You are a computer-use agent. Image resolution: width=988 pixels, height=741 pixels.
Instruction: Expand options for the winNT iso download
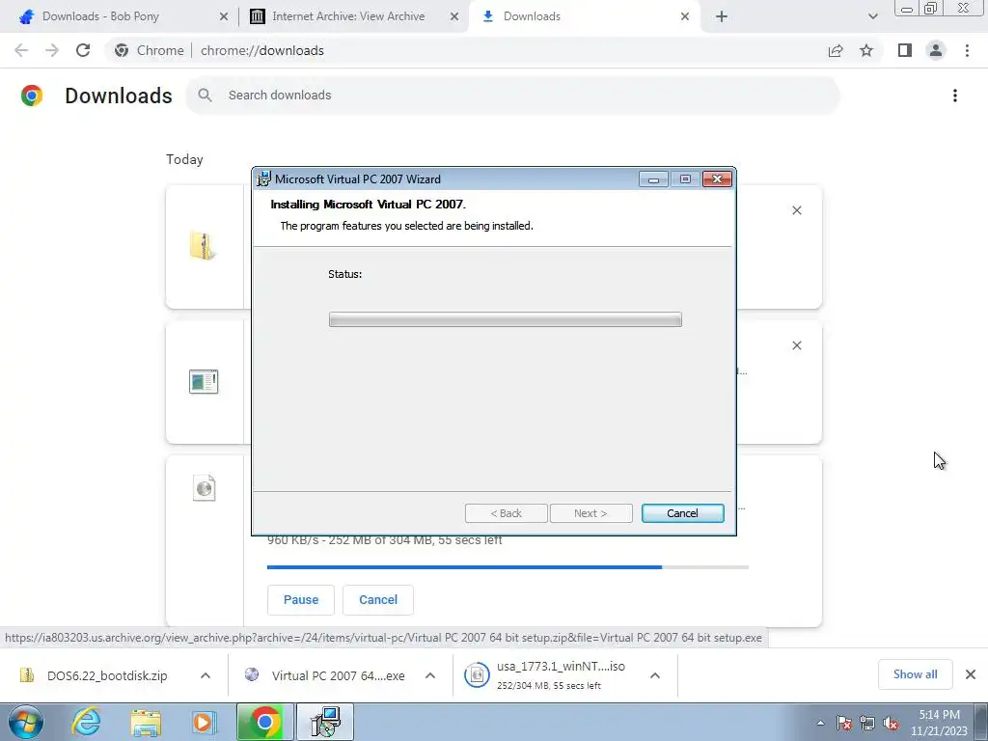point(655,675)
